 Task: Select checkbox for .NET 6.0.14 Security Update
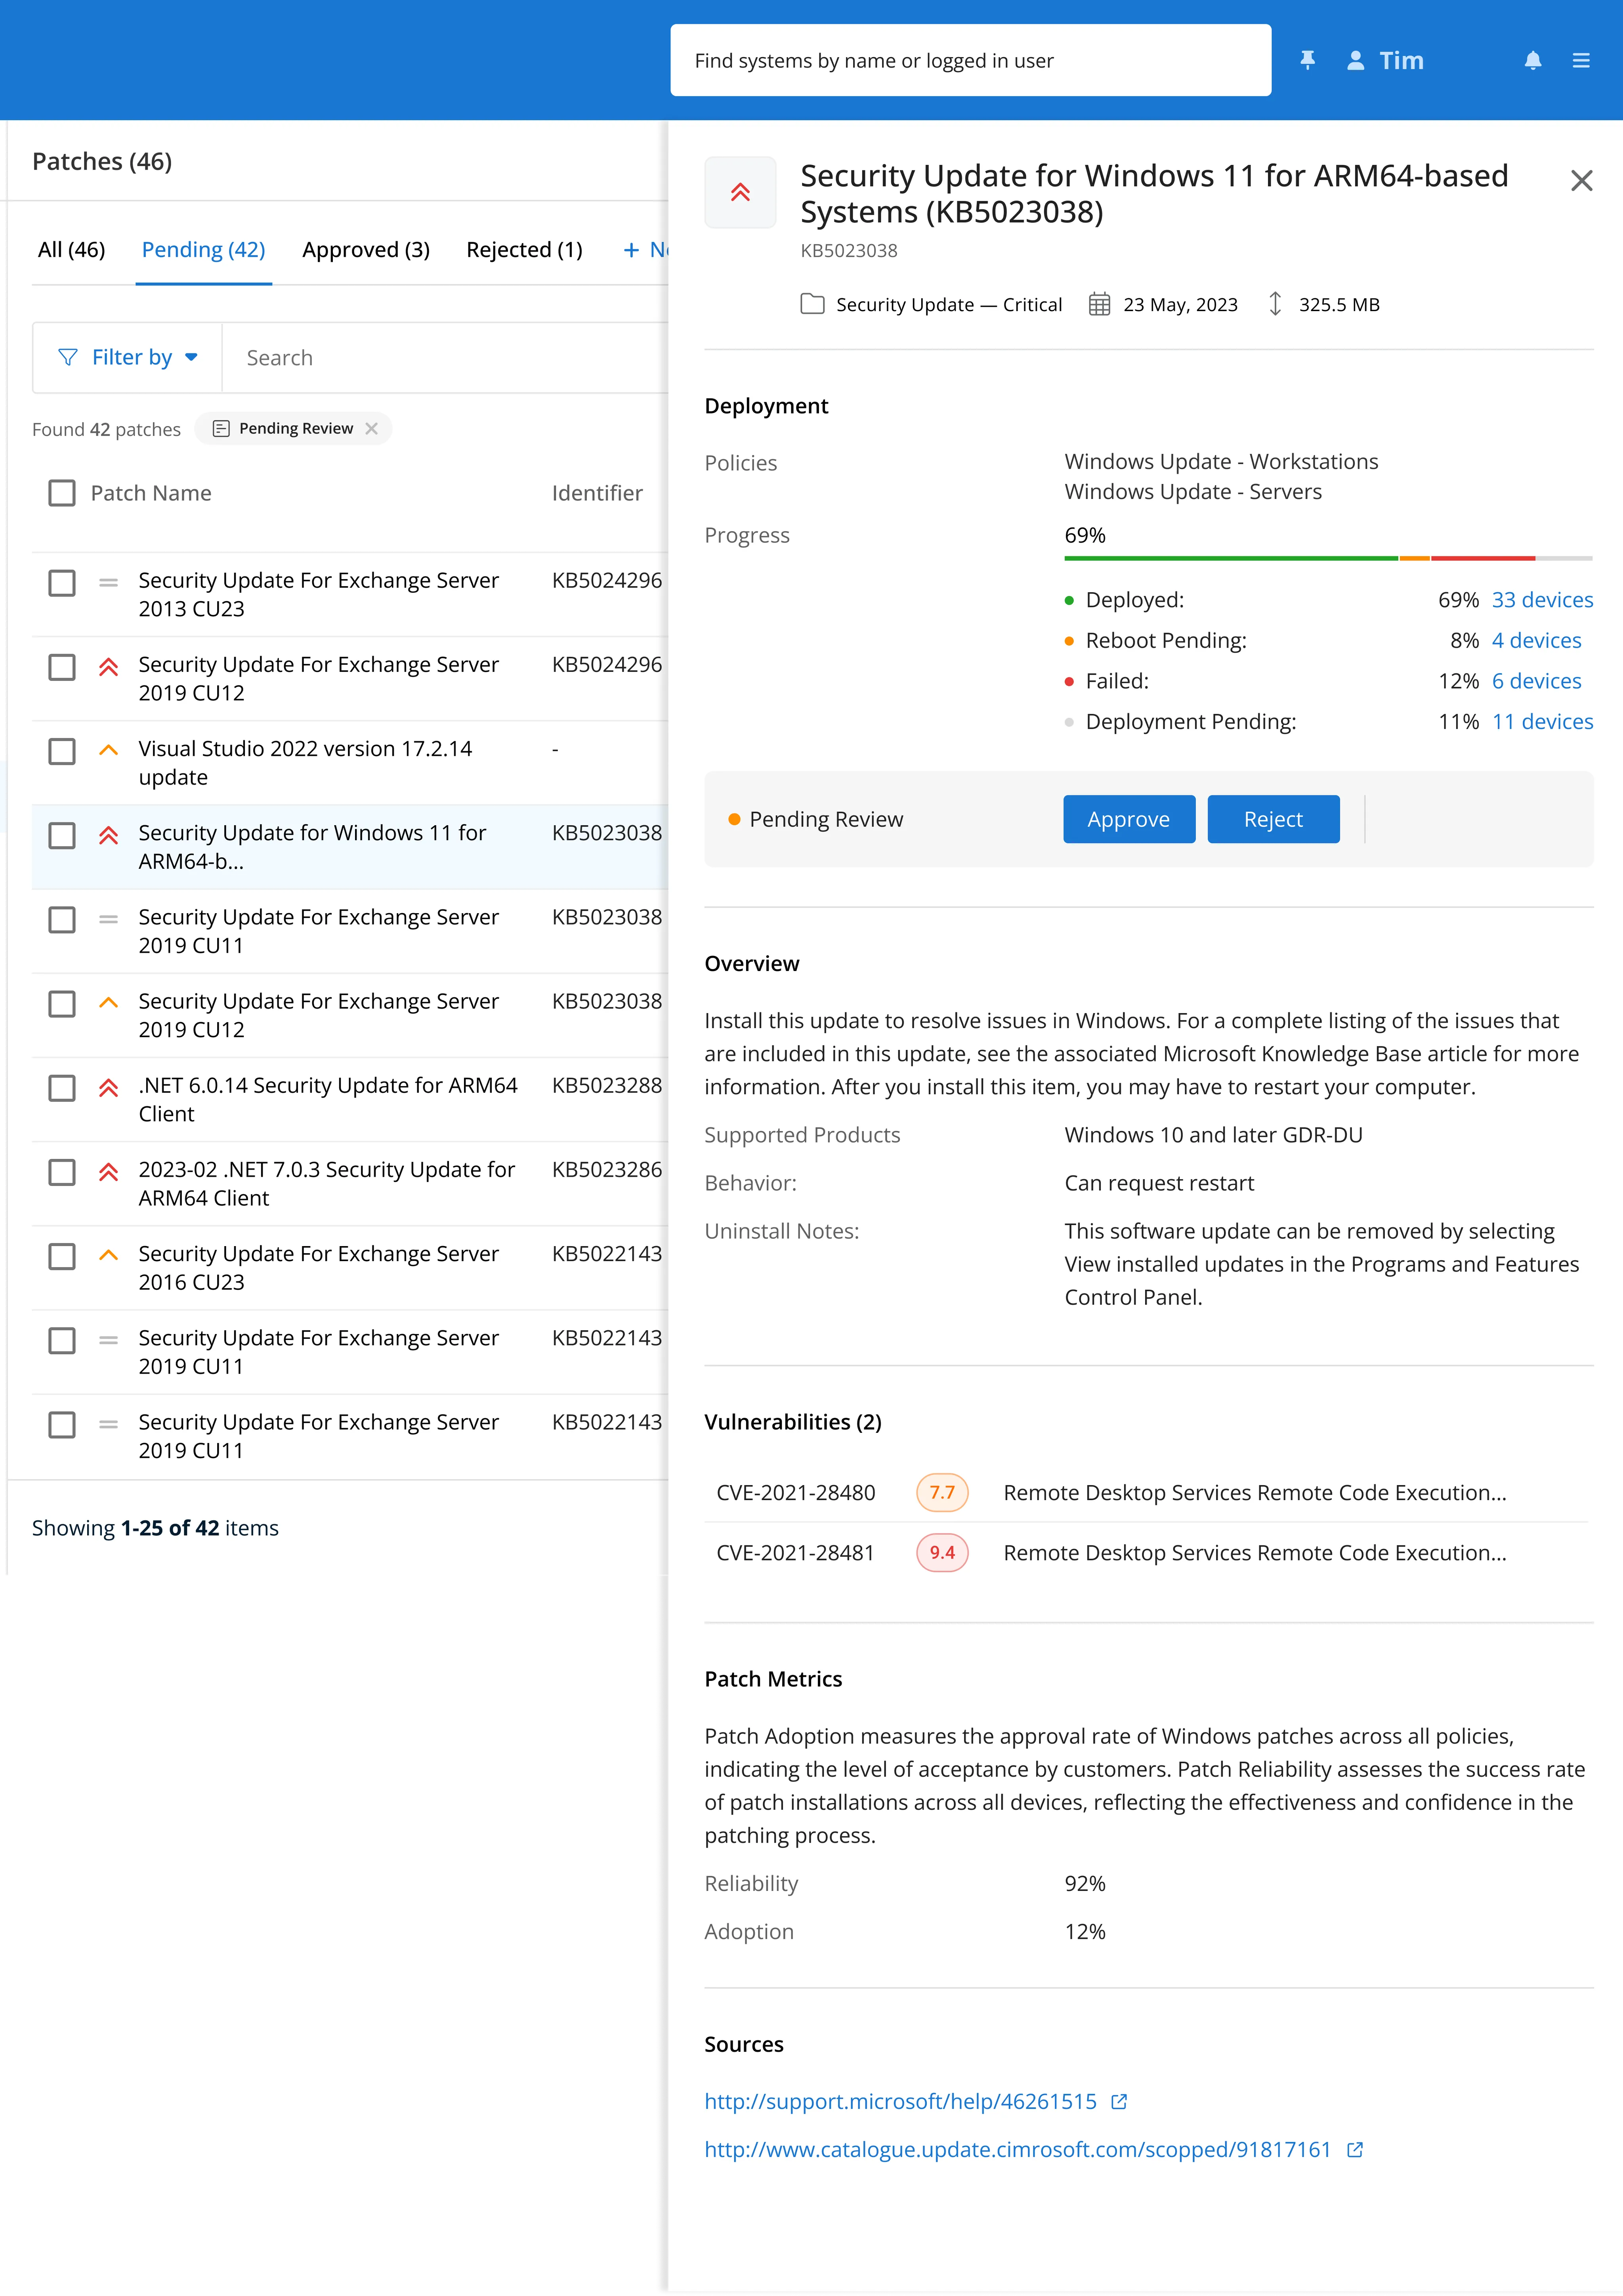(62, 1088)
